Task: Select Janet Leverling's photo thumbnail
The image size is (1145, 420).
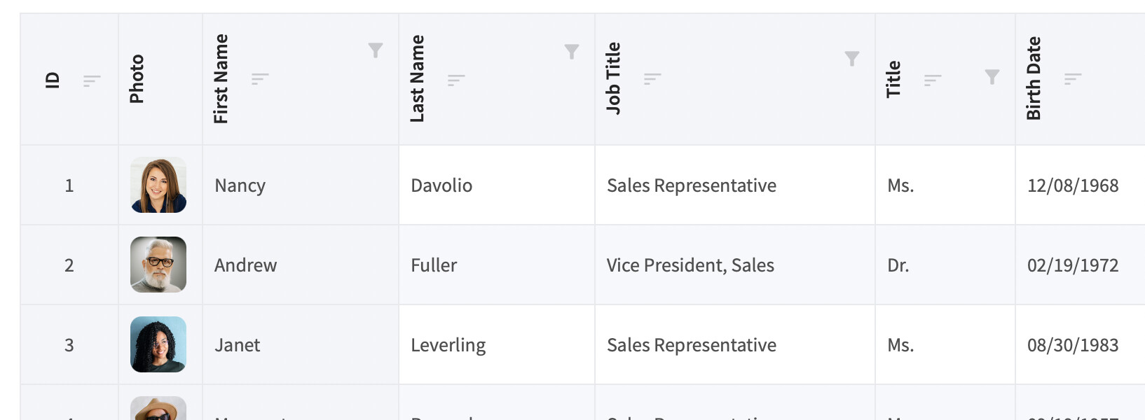Action: click(158, 344)
